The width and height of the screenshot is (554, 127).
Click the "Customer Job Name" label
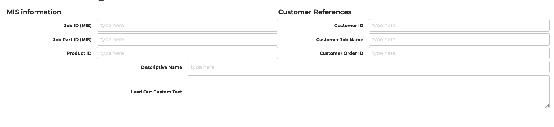pos(340,40)
